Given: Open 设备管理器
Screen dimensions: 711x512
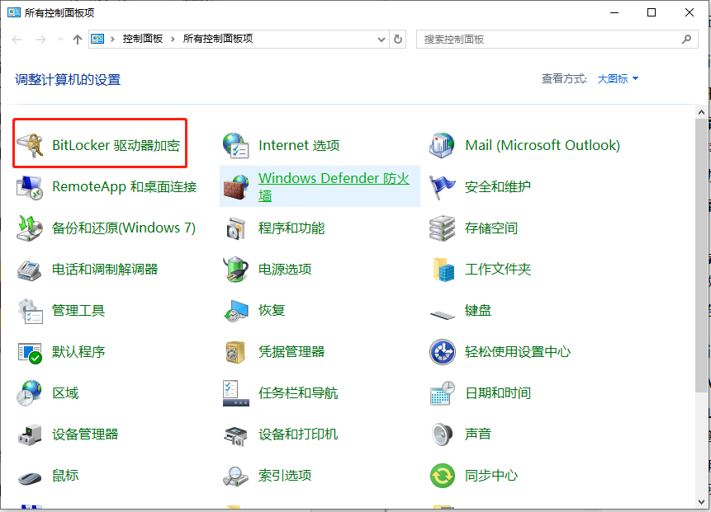Looking at the screenshot, I should click(88, 434).
